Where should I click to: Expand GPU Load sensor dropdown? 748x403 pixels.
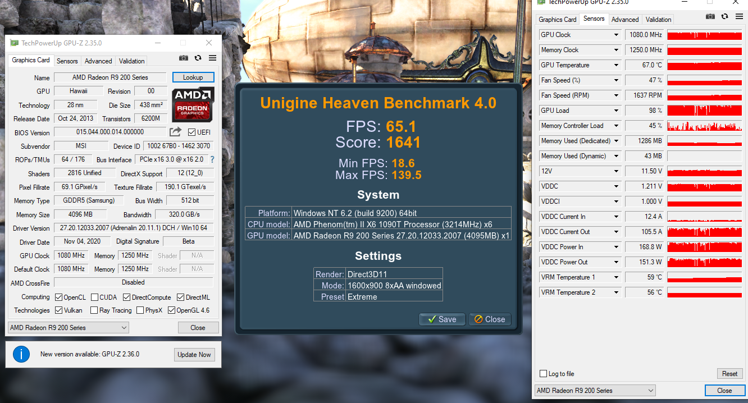pos(616,111)
